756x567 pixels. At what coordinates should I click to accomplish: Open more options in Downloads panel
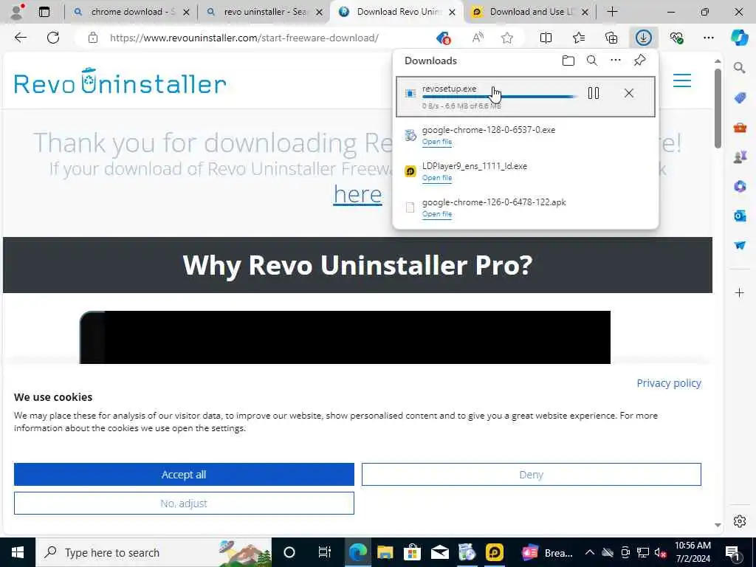(616, 61)
